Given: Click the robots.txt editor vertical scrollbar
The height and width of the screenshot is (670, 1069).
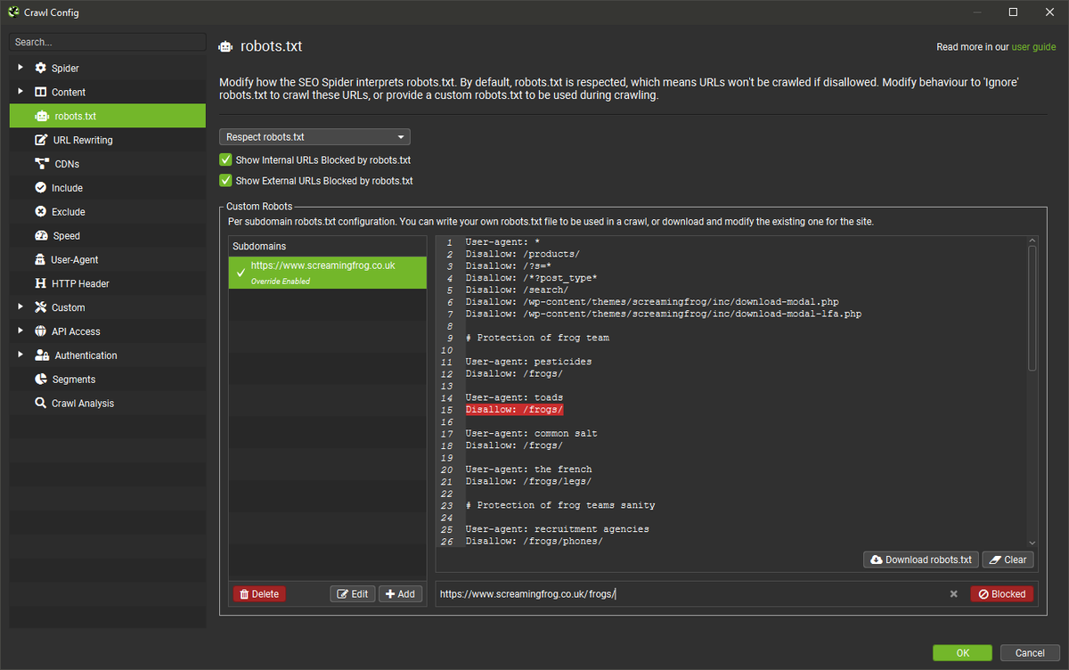Looking at the screenshot, I should pos(1032,307).
